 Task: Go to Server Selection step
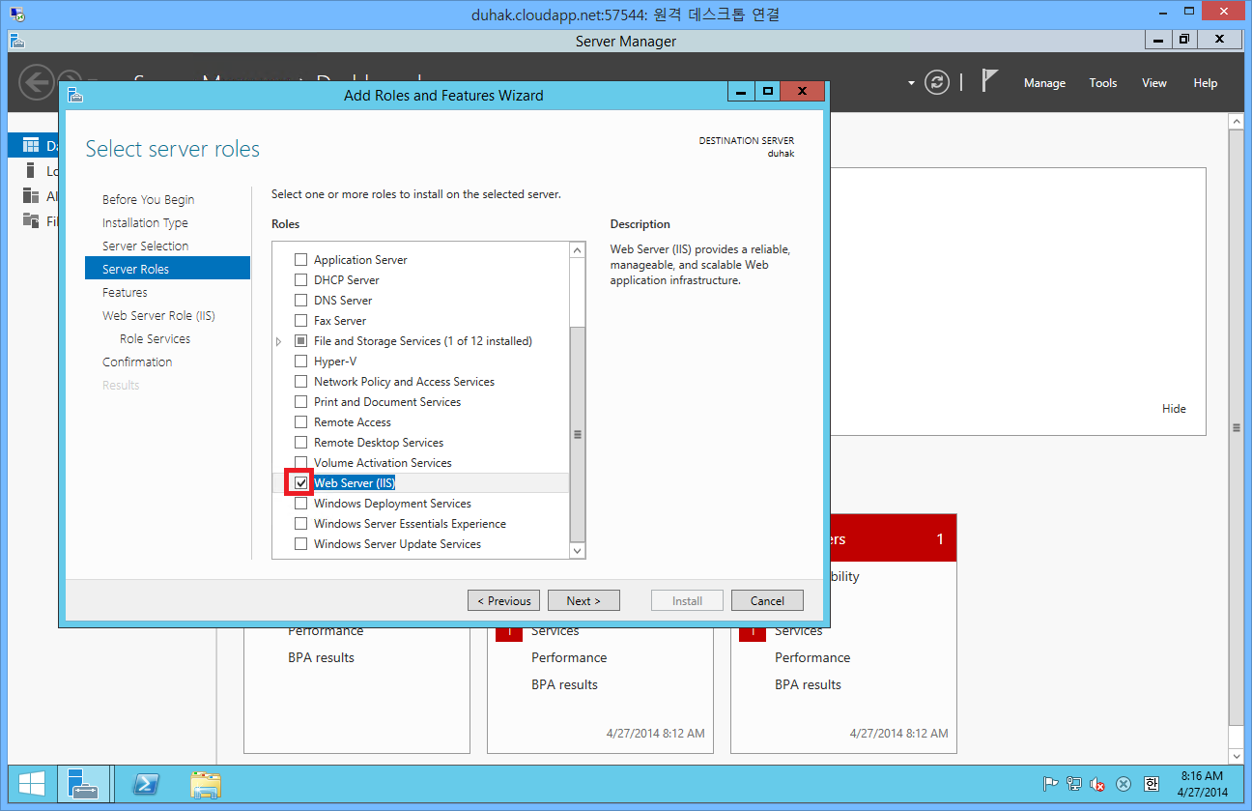point(146,246)
